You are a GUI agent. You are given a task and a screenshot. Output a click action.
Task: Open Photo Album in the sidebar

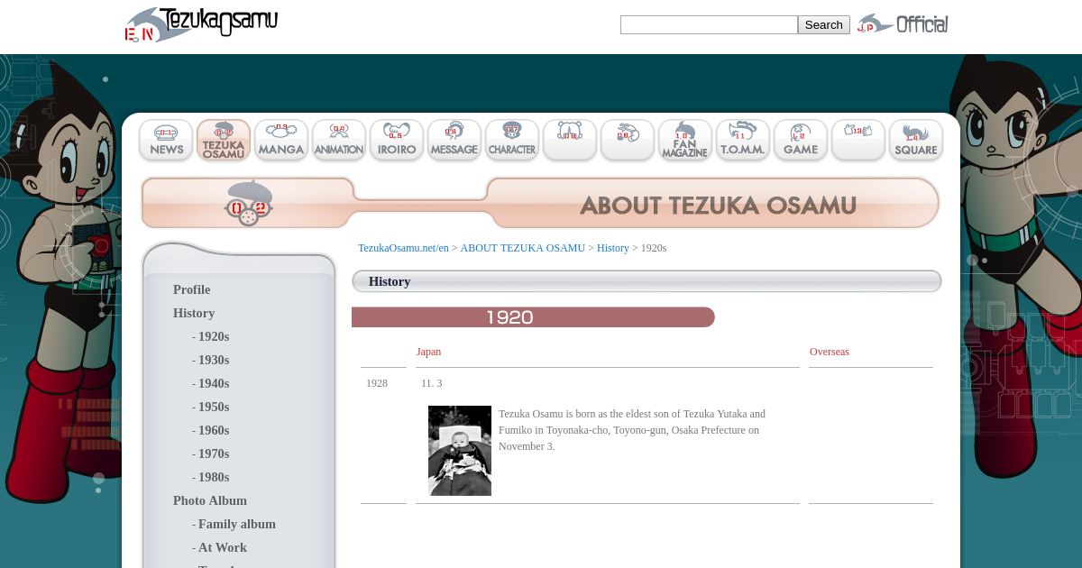click(x=210, y=500)
